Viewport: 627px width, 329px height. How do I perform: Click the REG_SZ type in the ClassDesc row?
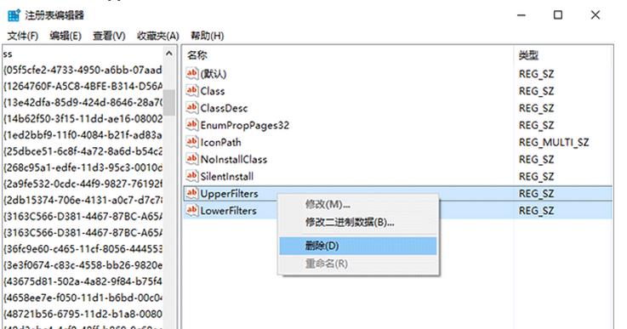click(536, 108)
